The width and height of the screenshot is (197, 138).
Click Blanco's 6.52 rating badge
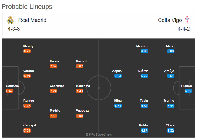(188, 91)
